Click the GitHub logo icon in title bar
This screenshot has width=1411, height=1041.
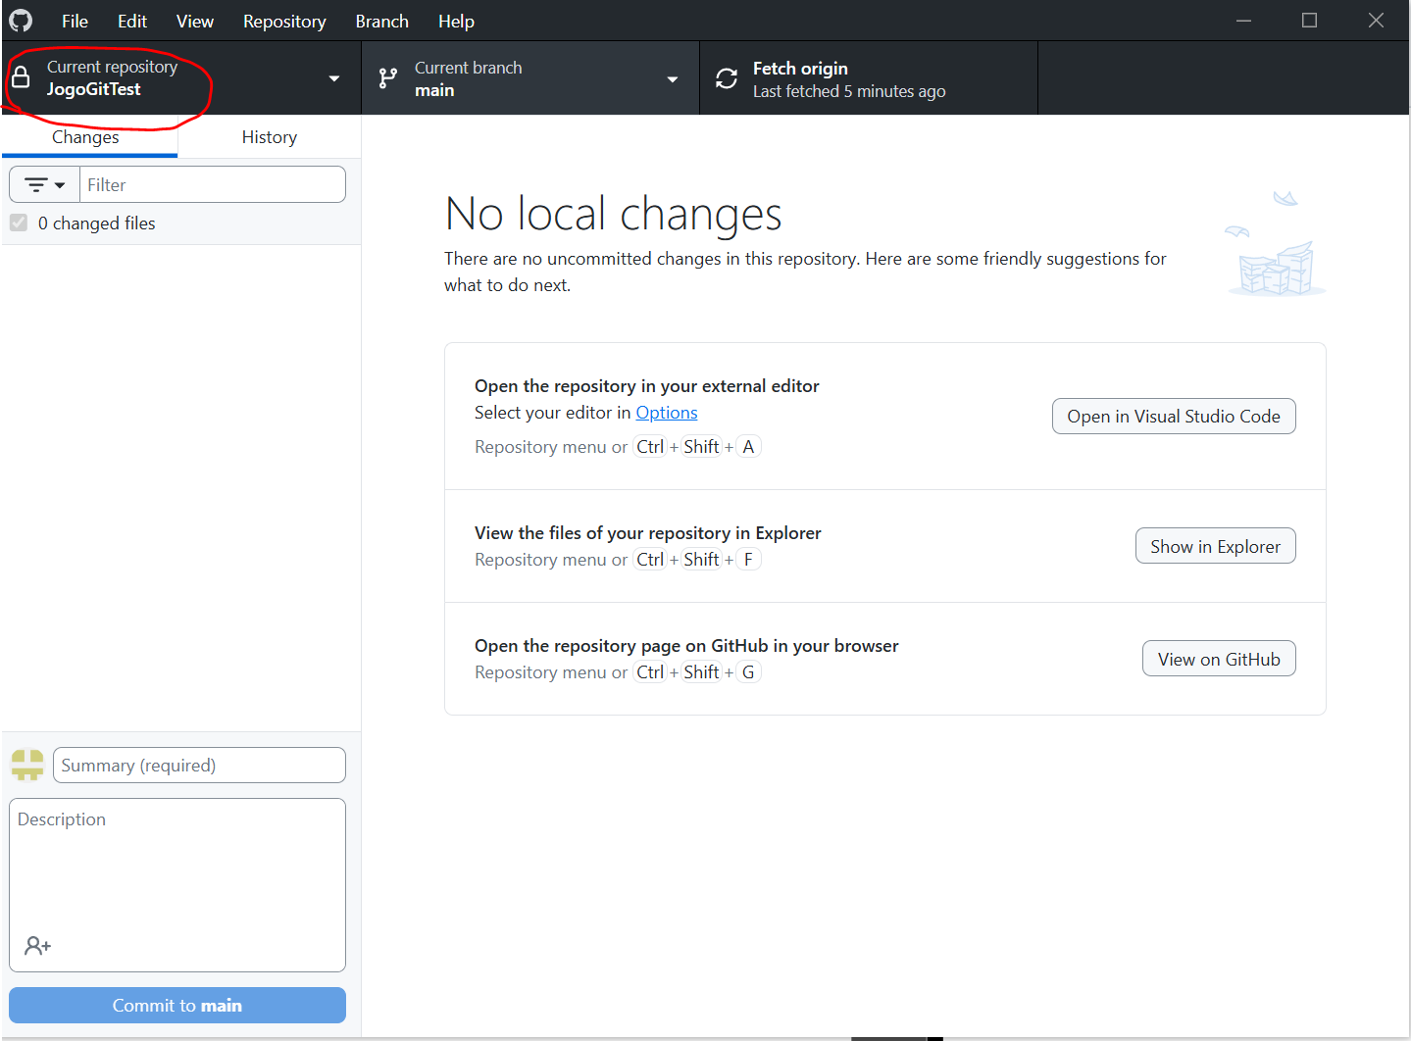click(x=21, y=21)
